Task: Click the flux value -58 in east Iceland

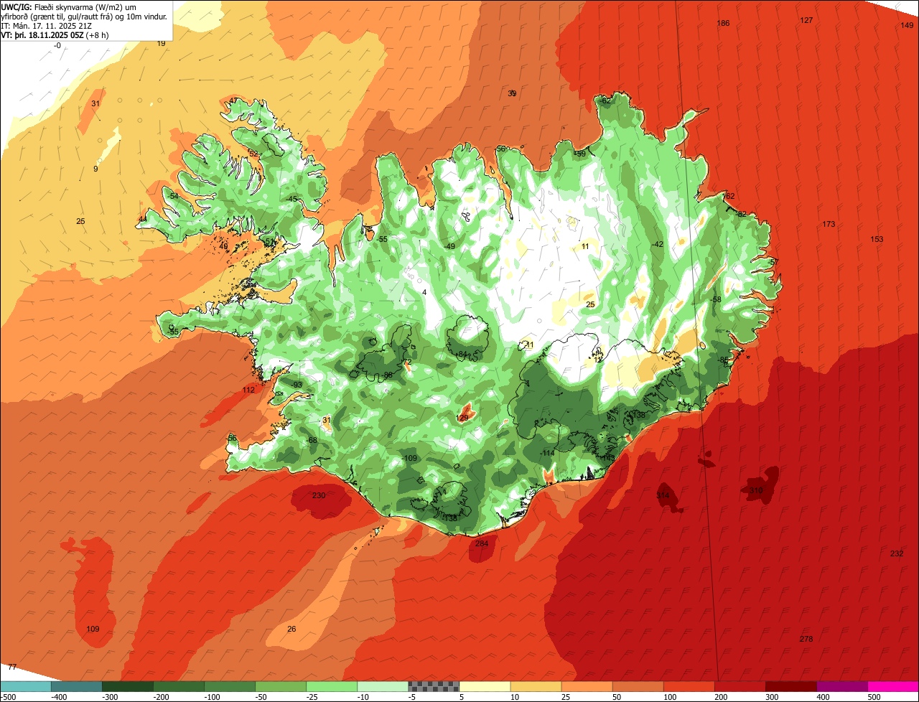Action: coord(716,299)
